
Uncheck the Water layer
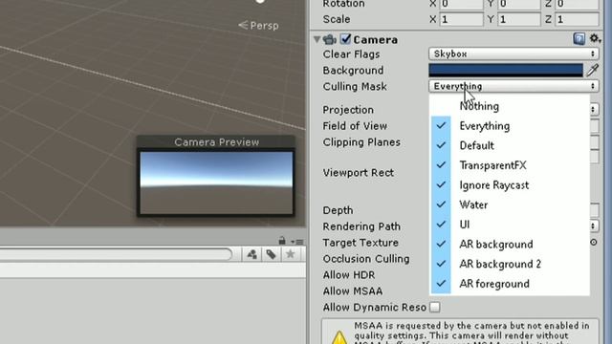point(510,204)
